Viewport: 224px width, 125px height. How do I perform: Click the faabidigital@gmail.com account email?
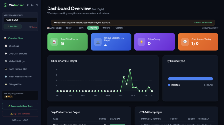click(14, 93)
